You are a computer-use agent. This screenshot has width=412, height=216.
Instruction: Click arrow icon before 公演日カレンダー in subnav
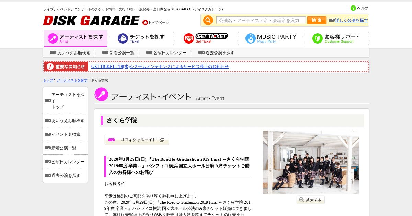(x=149, y=53)
